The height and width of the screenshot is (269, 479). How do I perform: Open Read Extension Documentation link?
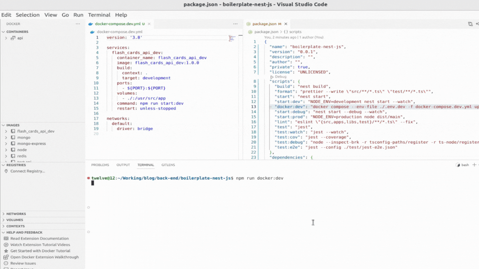(x=40, y=239)
